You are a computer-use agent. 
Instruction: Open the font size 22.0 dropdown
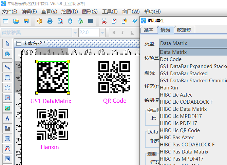tap(102, 33)
